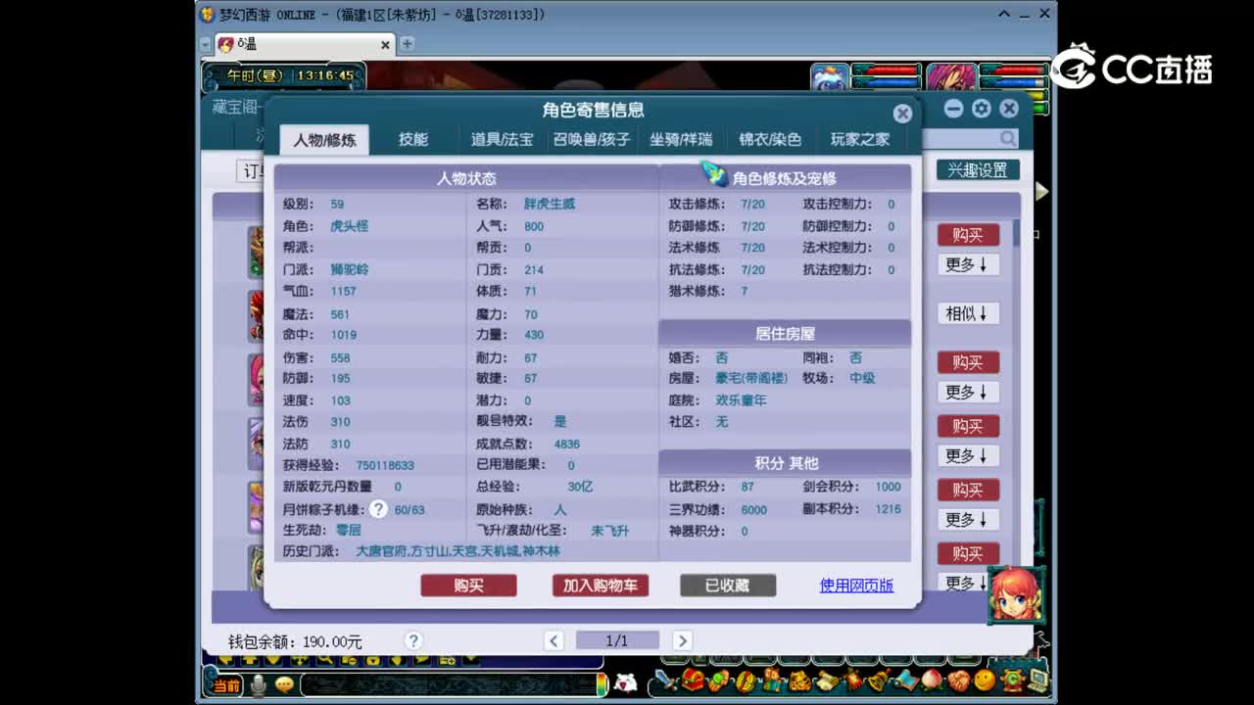This screenshot has height=705, width=1254.
Task: Toggle the microphone voice icon
Action: click(x=258, y=684)
